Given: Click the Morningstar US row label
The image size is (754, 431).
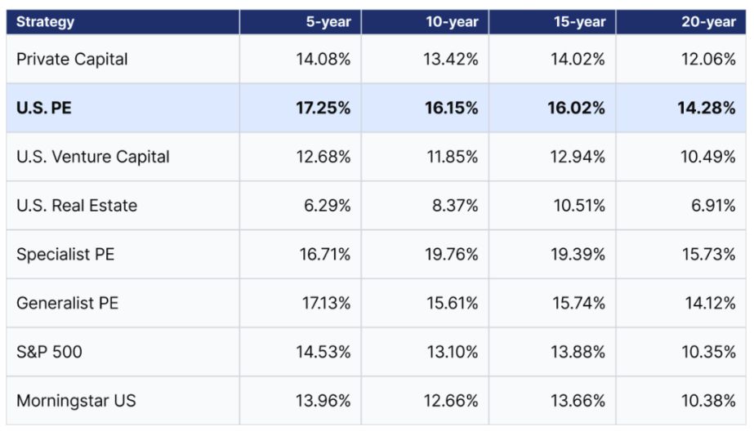Looking at the screenshot, I should coord(76,401).
